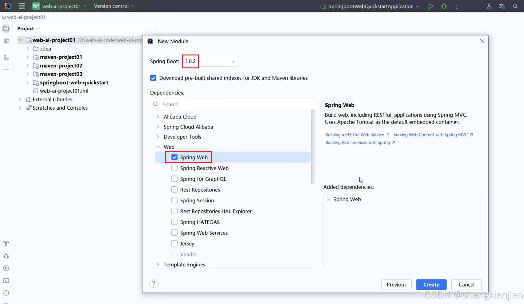Collapse the web-ai-project01 root node
This screenshot has height=304, width=524.
click(x=20, y=40)
